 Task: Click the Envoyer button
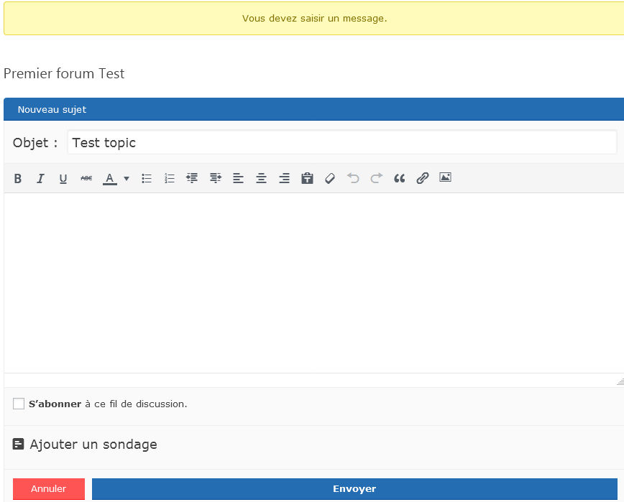[354, 488]
